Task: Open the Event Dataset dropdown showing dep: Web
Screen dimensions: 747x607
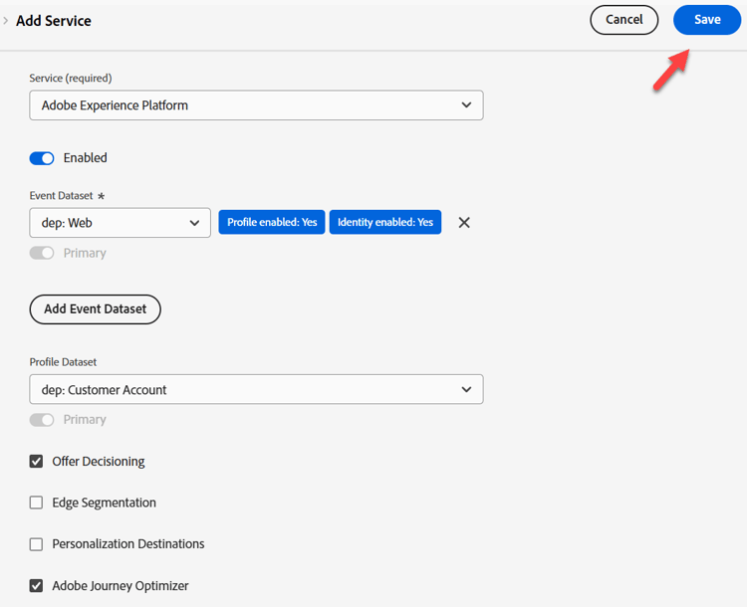Action: (121, 223)
